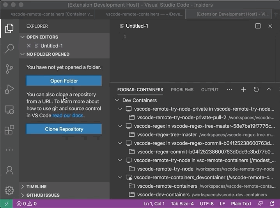
Task: Switch to FOOBAR: CONTAINERS panel tab
Action: click(x=140, y=90)
